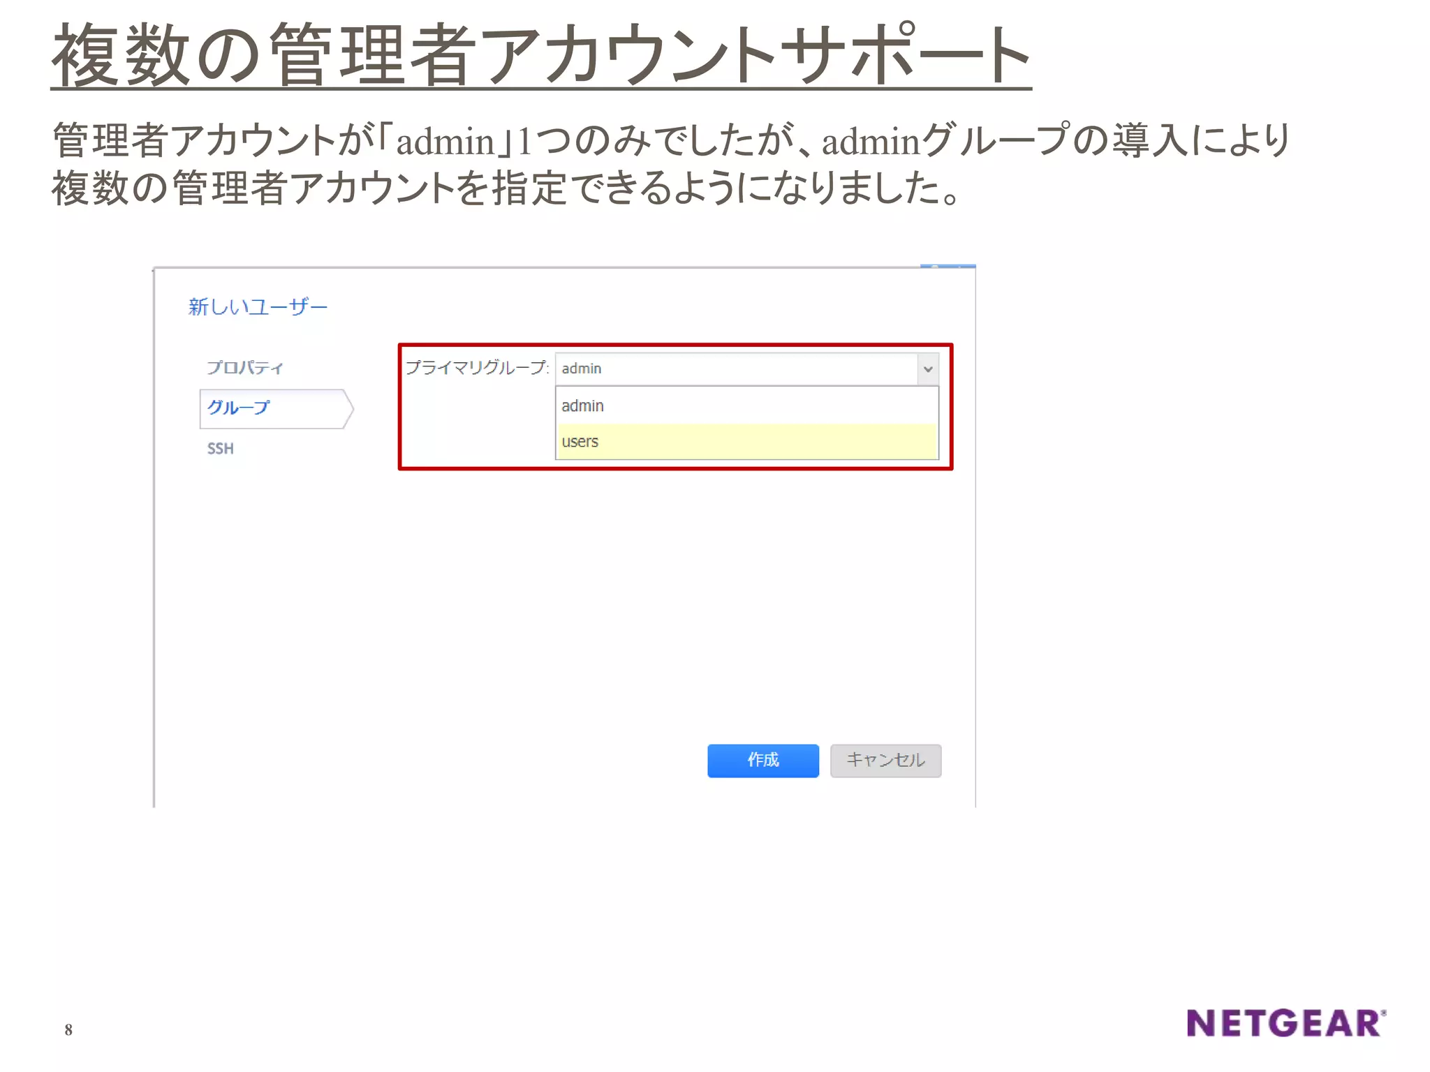Viewport: 1430px width, 1072px height.
Task: Click the NETGEAR logo
Action: (x=1286, y=1023)
